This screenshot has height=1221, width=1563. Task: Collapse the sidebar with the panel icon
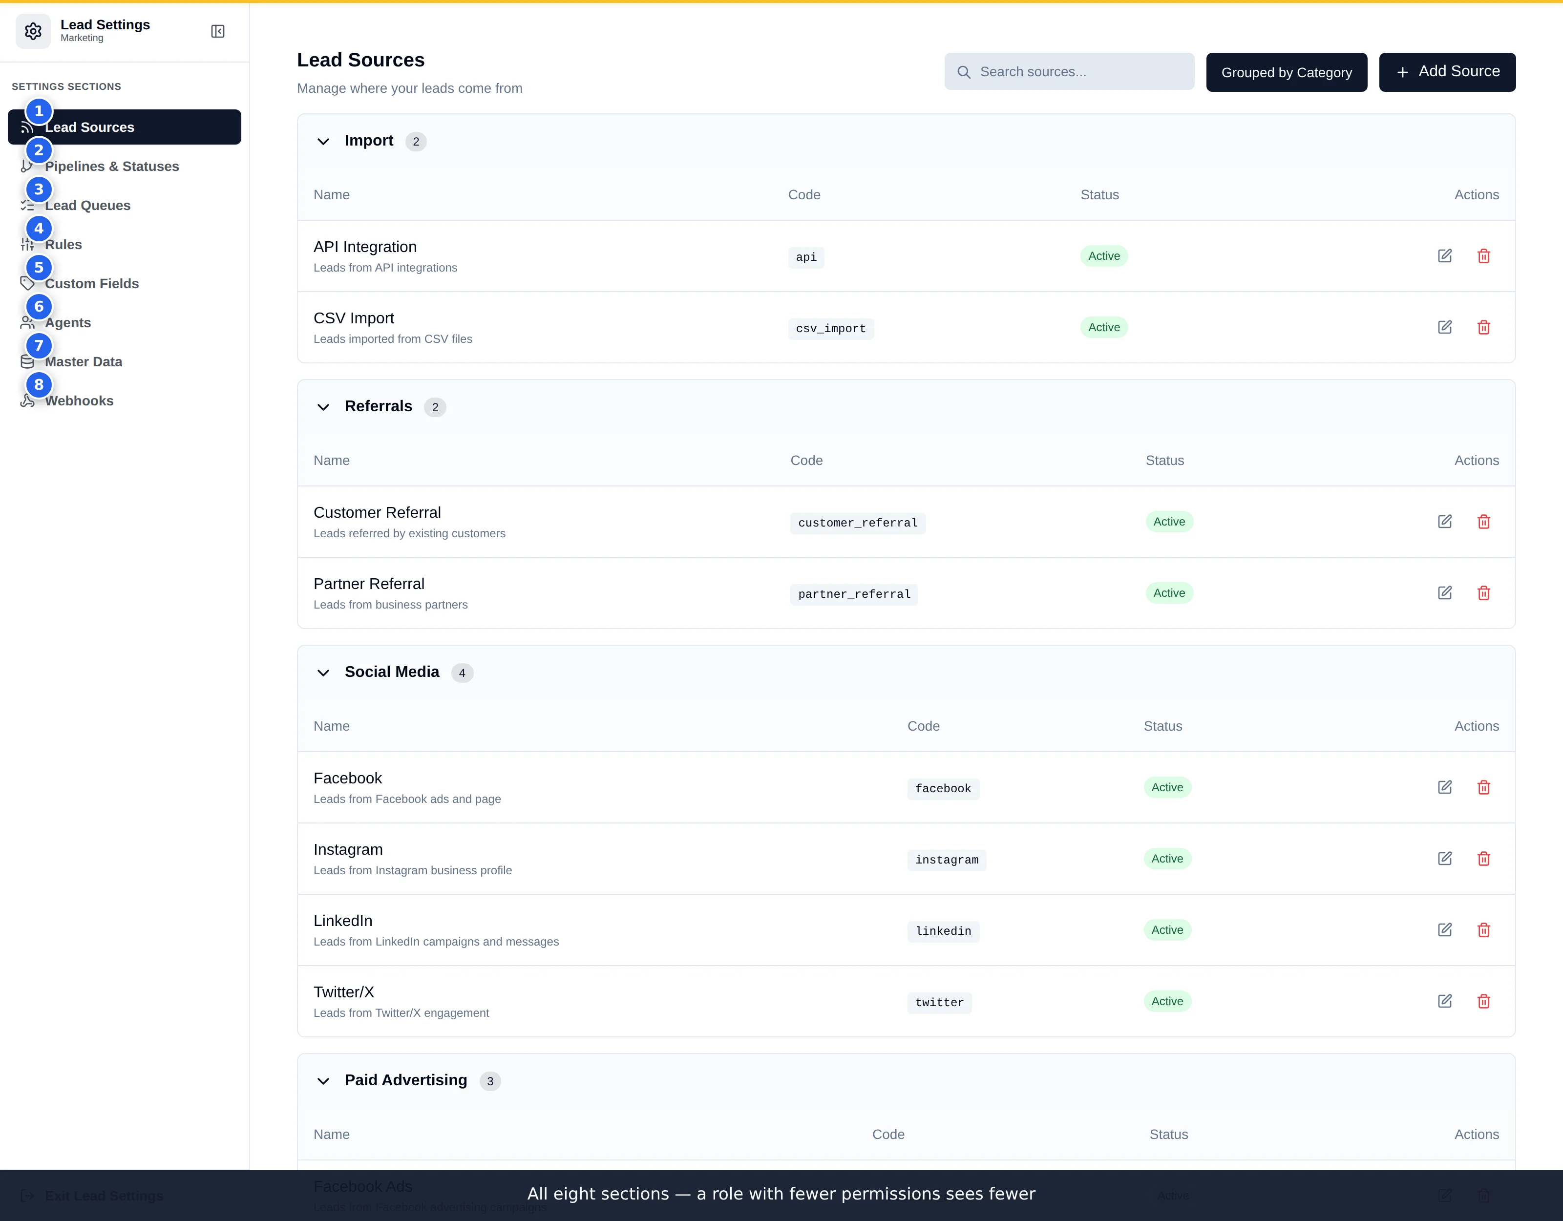[x=218, y=31]
